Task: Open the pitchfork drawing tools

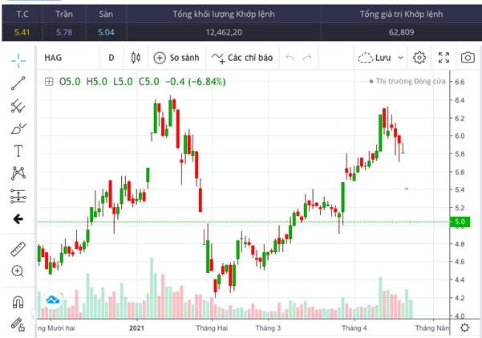Action: point(18,105)
